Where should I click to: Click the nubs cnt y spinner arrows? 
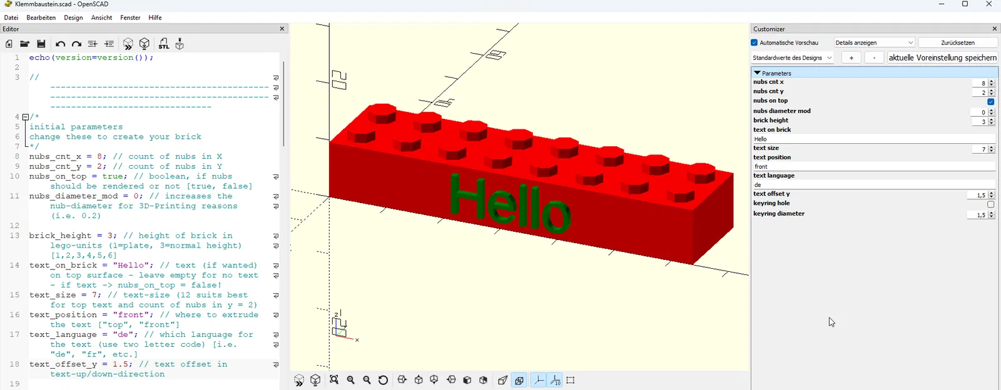992,92
